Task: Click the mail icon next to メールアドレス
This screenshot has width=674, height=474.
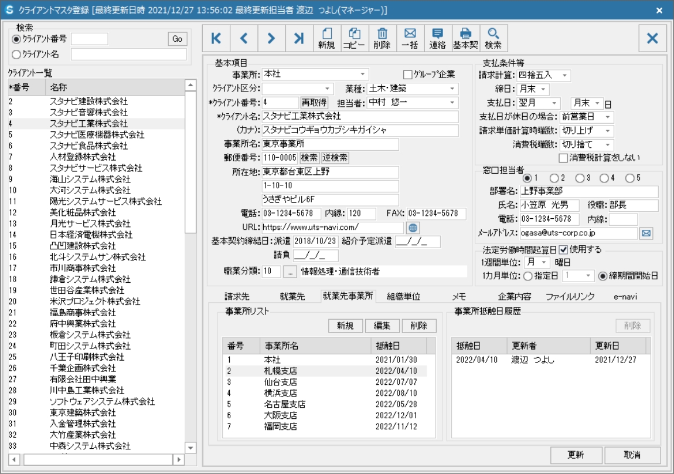Action: point(646,233)
